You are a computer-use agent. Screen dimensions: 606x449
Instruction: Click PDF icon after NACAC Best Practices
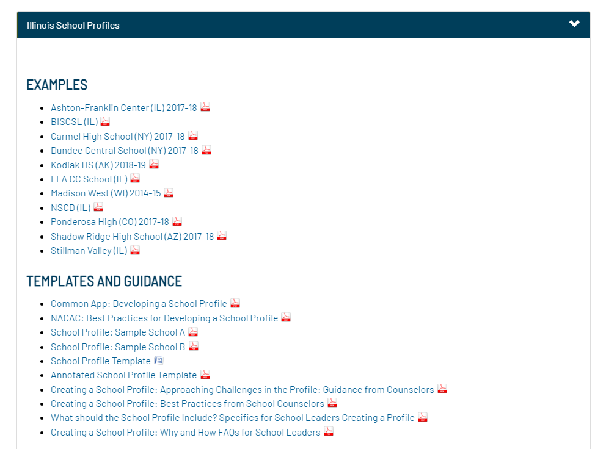pyautogui.click(x=286, y=318)
